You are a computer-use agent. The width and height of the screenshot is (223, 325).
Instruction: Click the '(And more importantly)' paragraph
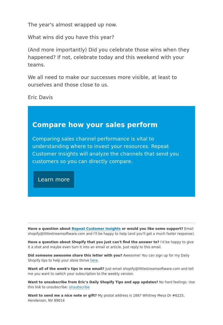click(109, 57)
